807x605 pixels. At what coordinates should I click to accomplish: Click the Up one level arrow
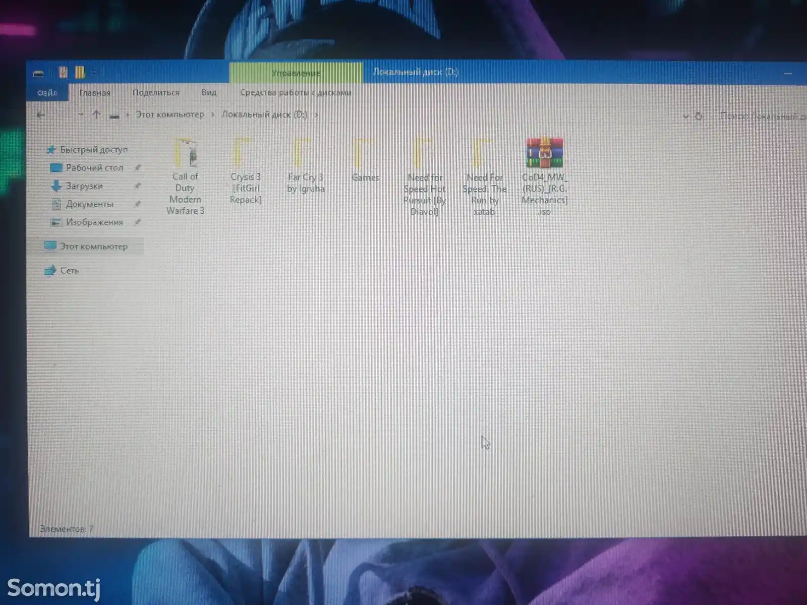(96, 115)
